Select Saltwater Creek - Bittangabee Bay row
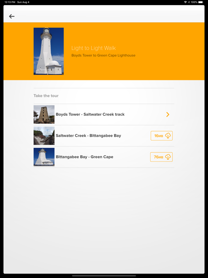This screenshot has width=208, height=278. (x=104, y=136)
